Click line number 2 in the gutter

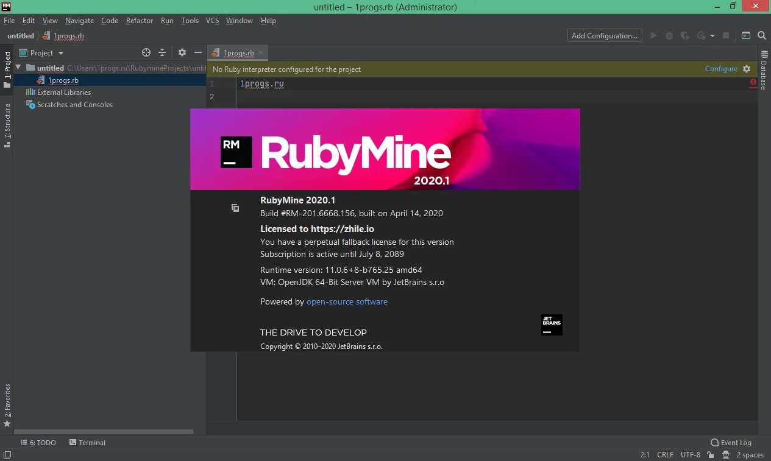[211, 96]
